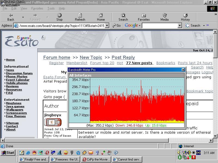Open the Favorites menu
The width and height of the screenshot is (218, 163).
pyautogui.click(x=37, y=8)
